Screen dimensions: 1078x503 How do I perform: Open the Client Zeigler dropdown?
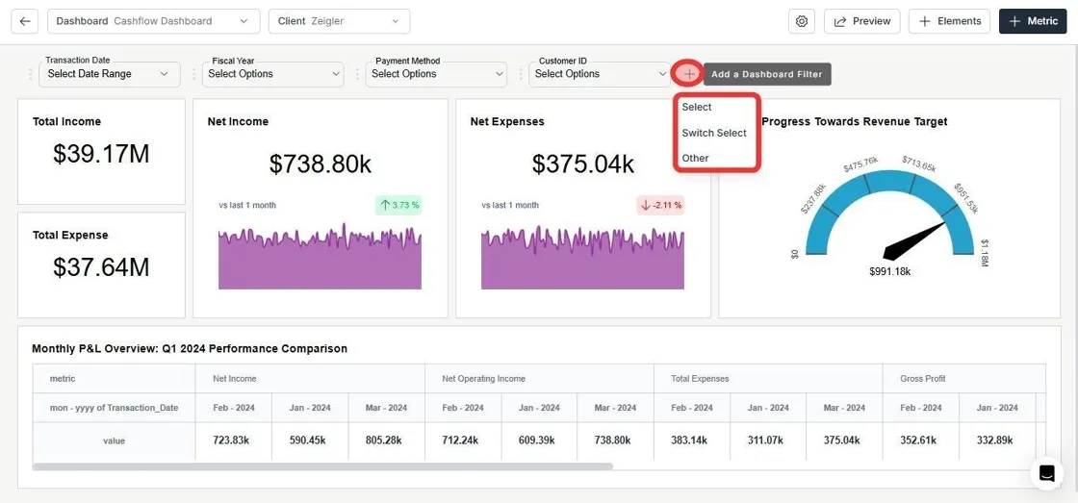point(340,21)
